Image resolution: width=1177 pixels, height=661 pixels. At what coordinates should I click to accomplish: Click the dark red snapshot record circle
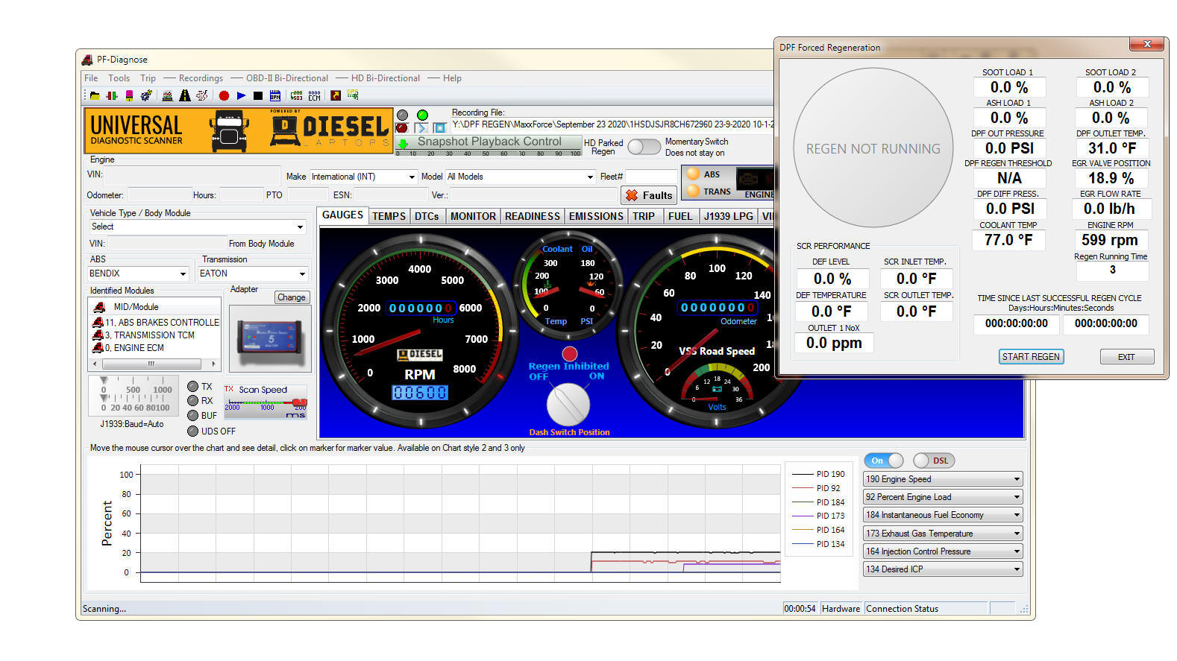click(402, 128)
